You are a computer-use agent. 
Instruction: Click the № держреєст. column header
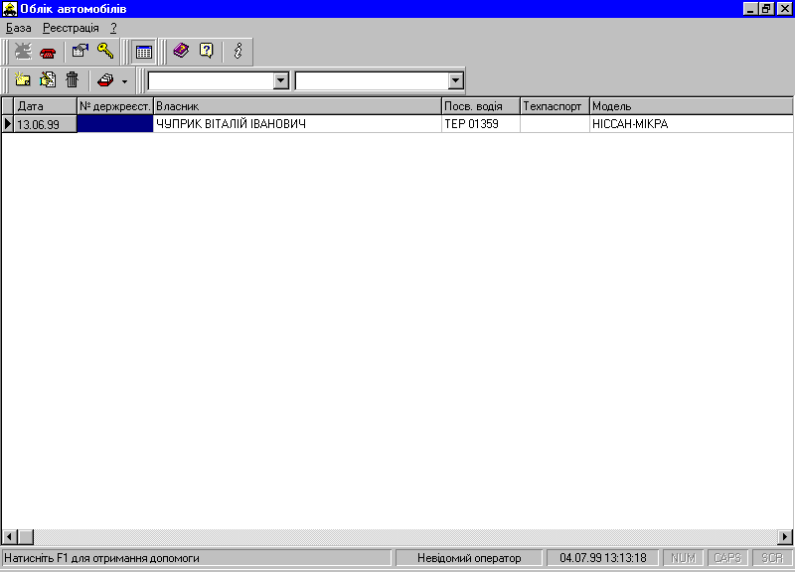[115, 106]
